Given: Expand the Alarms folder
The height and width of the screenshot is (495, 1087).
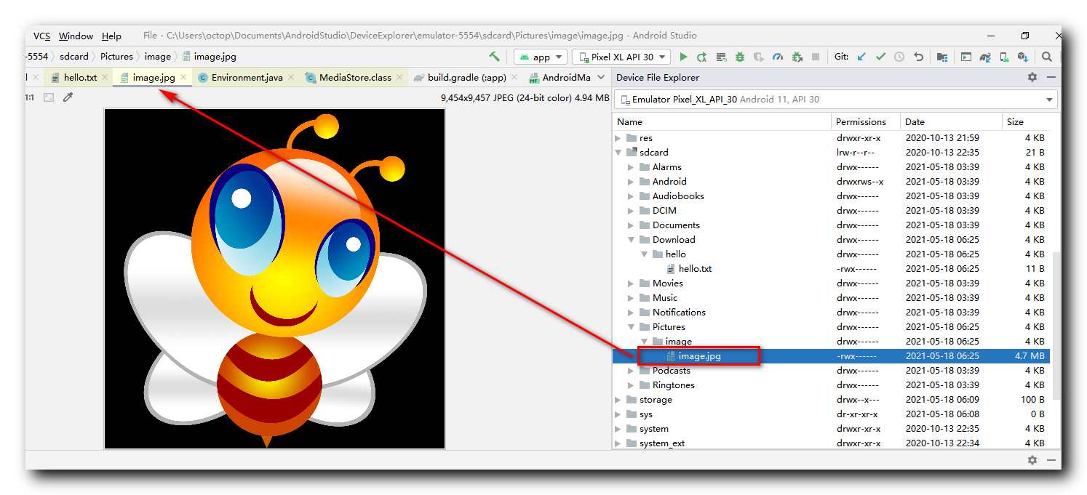Looking at the screenshot, I should pos(632,167).
